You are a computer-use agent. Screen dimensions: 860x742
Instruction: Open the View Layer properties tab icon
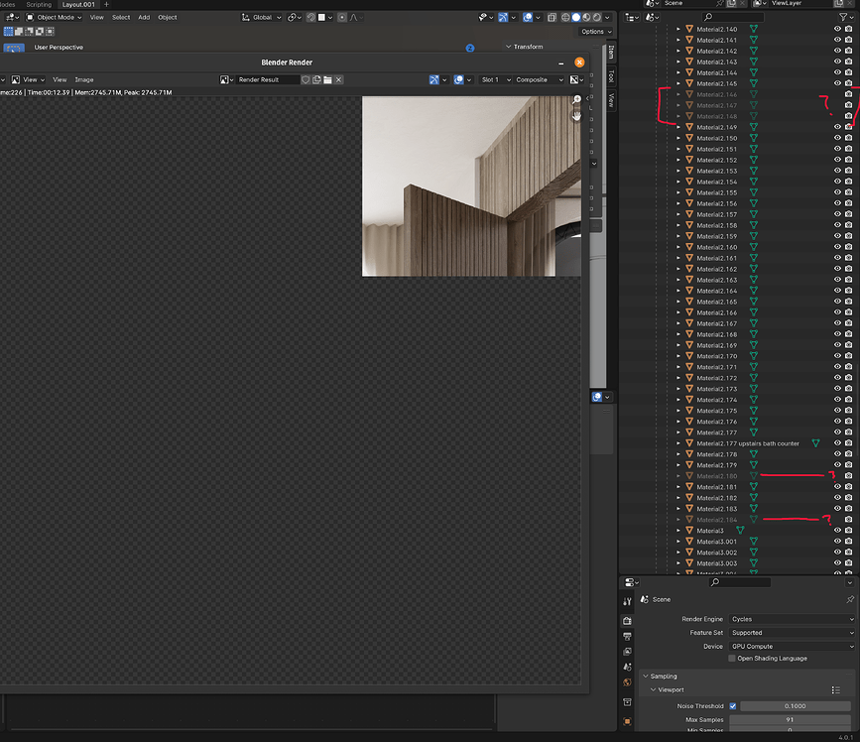point(628,652)
